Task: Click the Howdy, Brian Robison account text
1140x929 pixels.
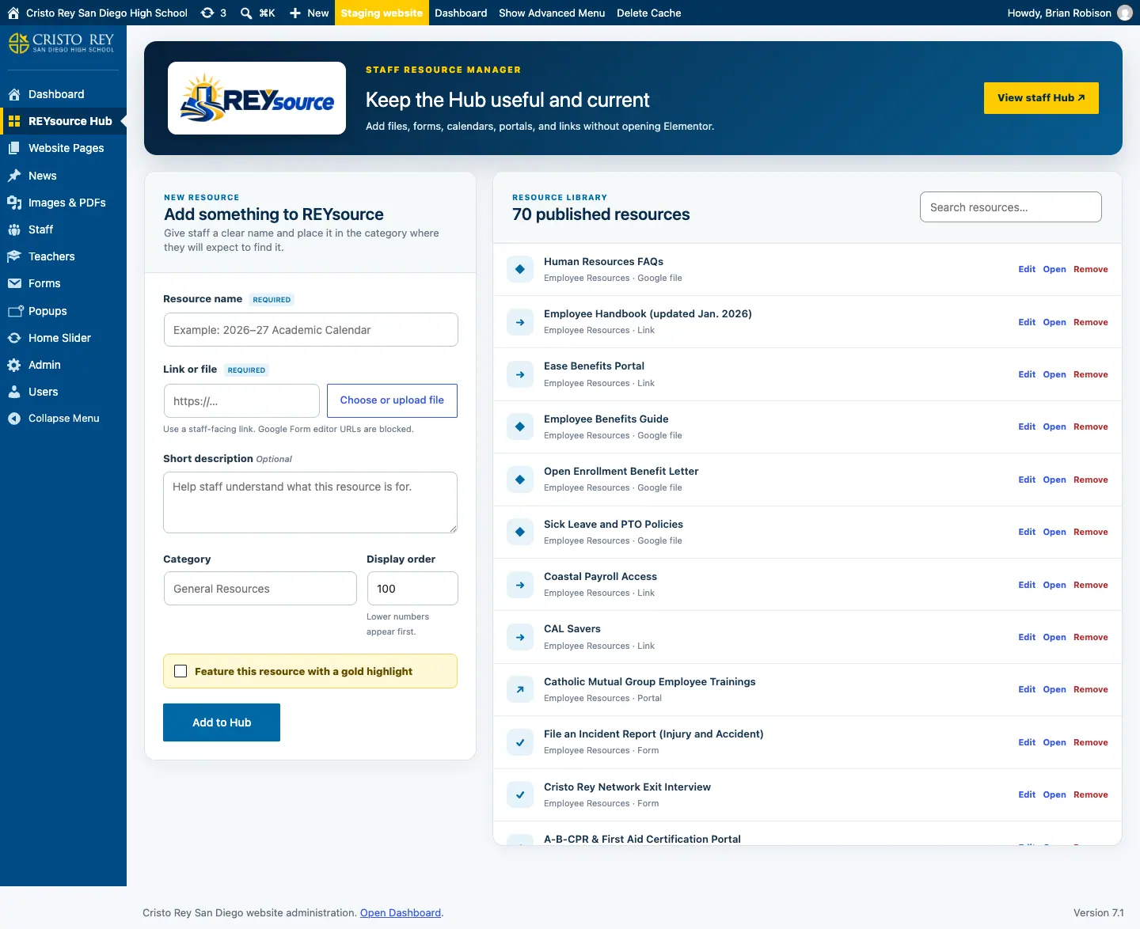Action: [x=1059, y=13]
